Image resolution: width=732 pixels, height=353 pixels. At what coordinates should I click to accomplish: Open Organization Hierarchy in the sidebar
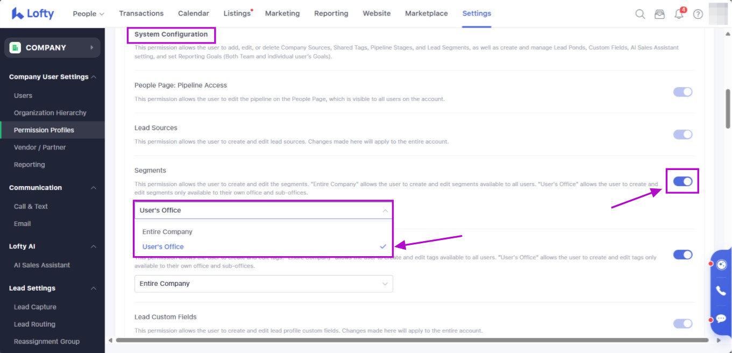tap(50, 113)
